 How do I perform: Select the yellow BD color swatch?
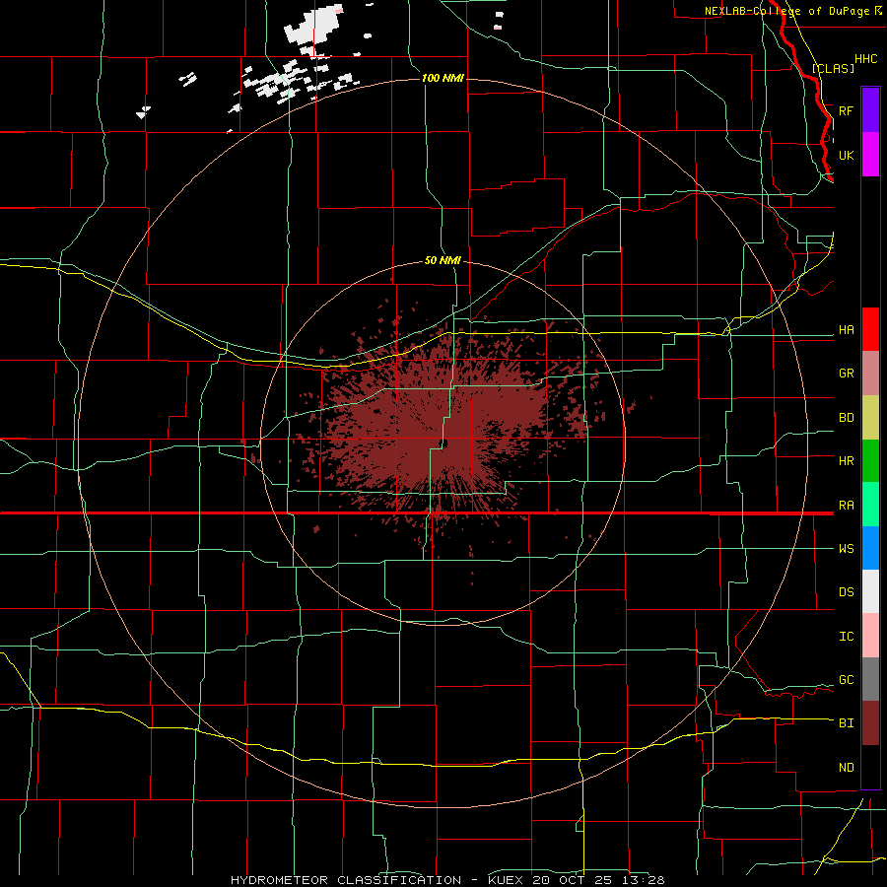pyautogui.click(x=870, y=417)
